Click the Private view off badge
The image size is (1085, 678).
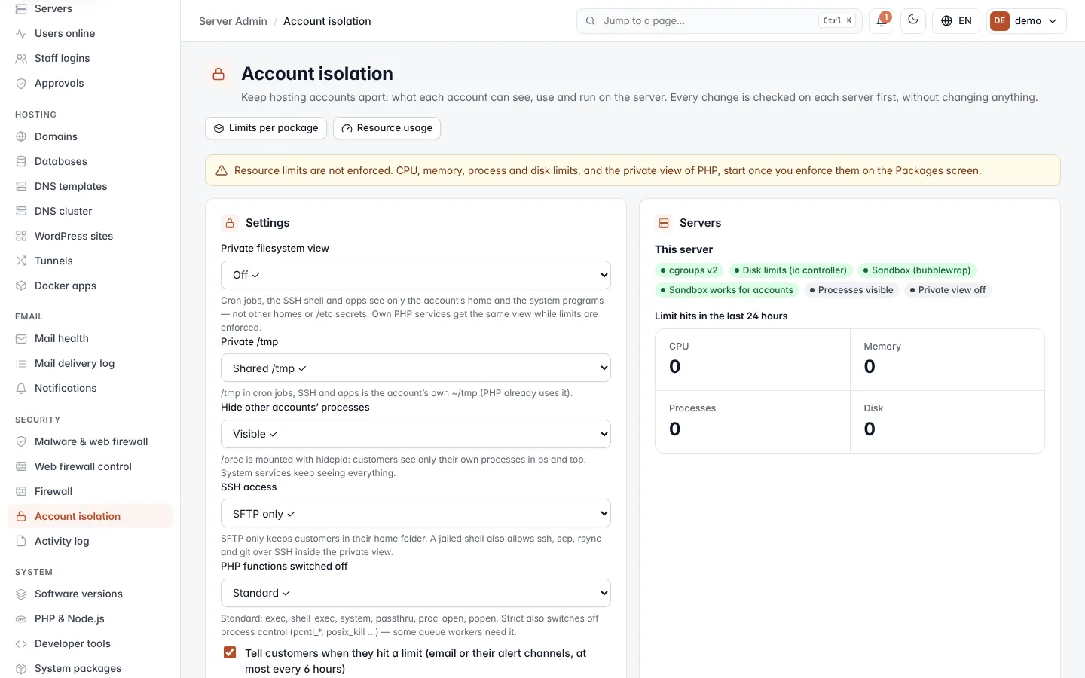tap(948, 290)
